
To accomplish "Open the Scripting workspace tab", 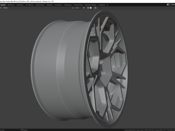I will point(102,5).
